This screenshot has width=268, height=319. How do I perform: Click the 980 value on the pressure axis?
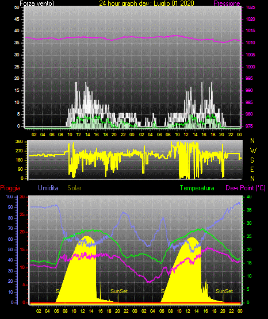249,114
